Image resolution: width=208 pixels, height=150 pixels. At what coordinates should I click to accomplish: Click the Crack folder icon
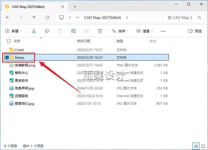12,50
